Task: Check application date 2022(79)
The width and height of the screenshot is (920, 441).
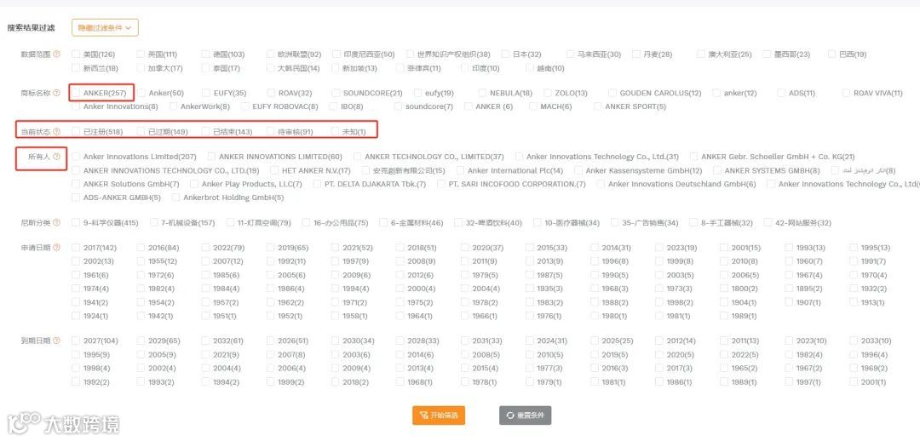Action: (x=205, y=248)
